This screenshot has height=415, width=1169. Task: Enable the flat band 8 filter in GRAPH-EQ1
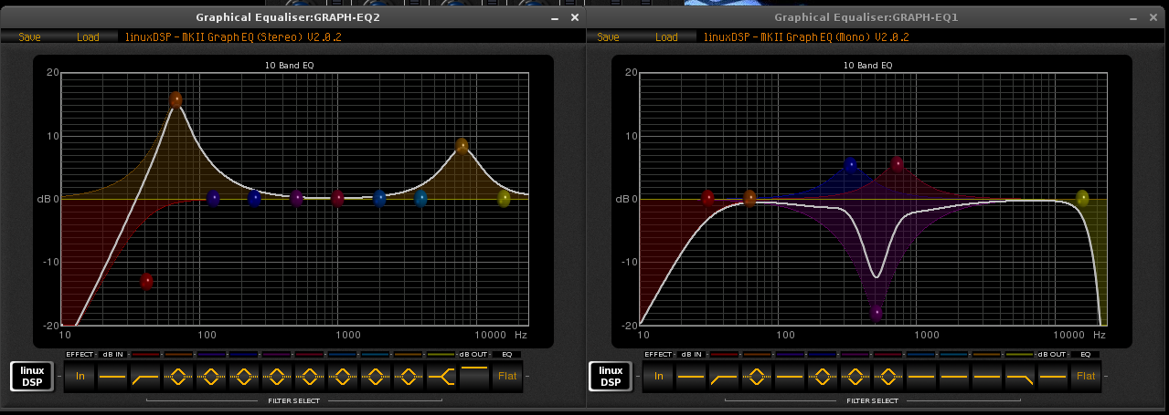955,376
